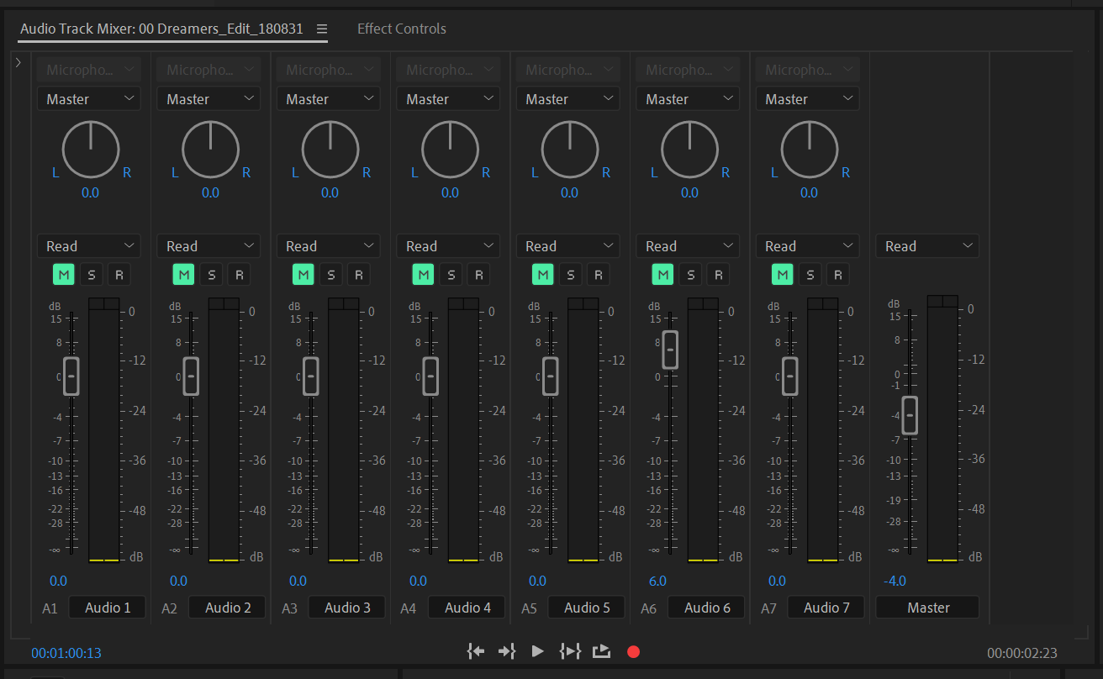
Task: Toggle Mute on Audio 4
Action: tap(424, 274)
